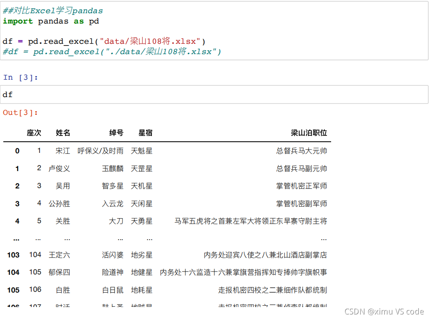Click the star cell 地耗星
The height and width of the screenshot is (319, 430).
[x=142, y=290]
